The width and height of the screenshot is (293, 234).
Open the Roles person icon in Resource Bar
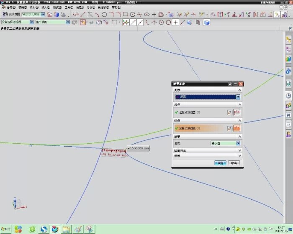click(x=288, y=134)
